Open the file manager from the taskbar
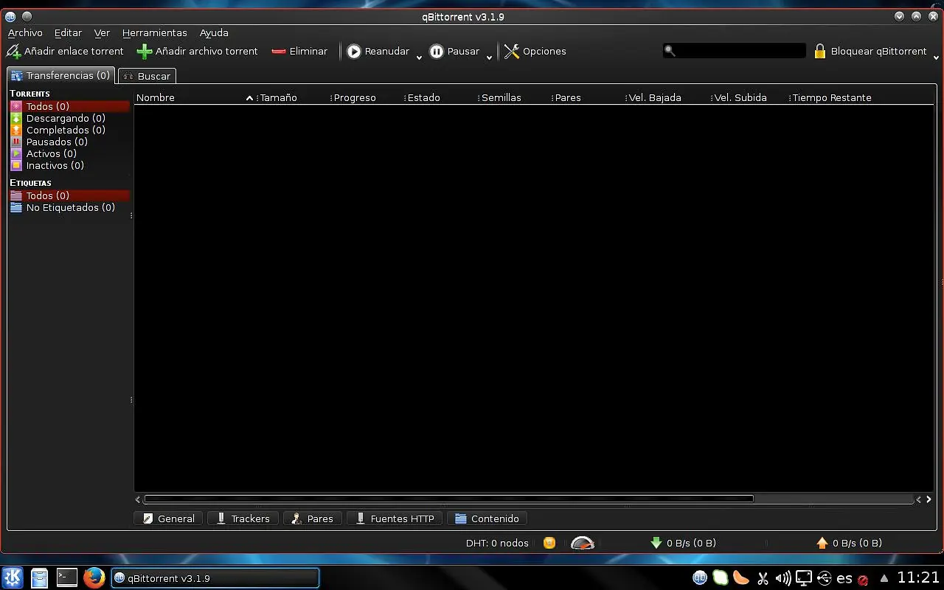The height and width of the screenshot is (590, 944). 40,577
